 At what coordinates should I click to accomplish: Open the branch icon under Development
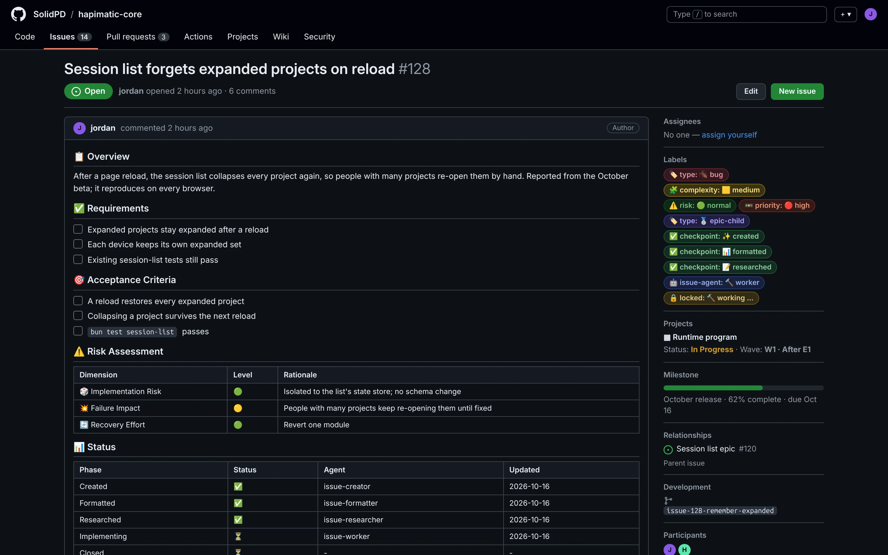pyautogui.click(x=668, y=500)
